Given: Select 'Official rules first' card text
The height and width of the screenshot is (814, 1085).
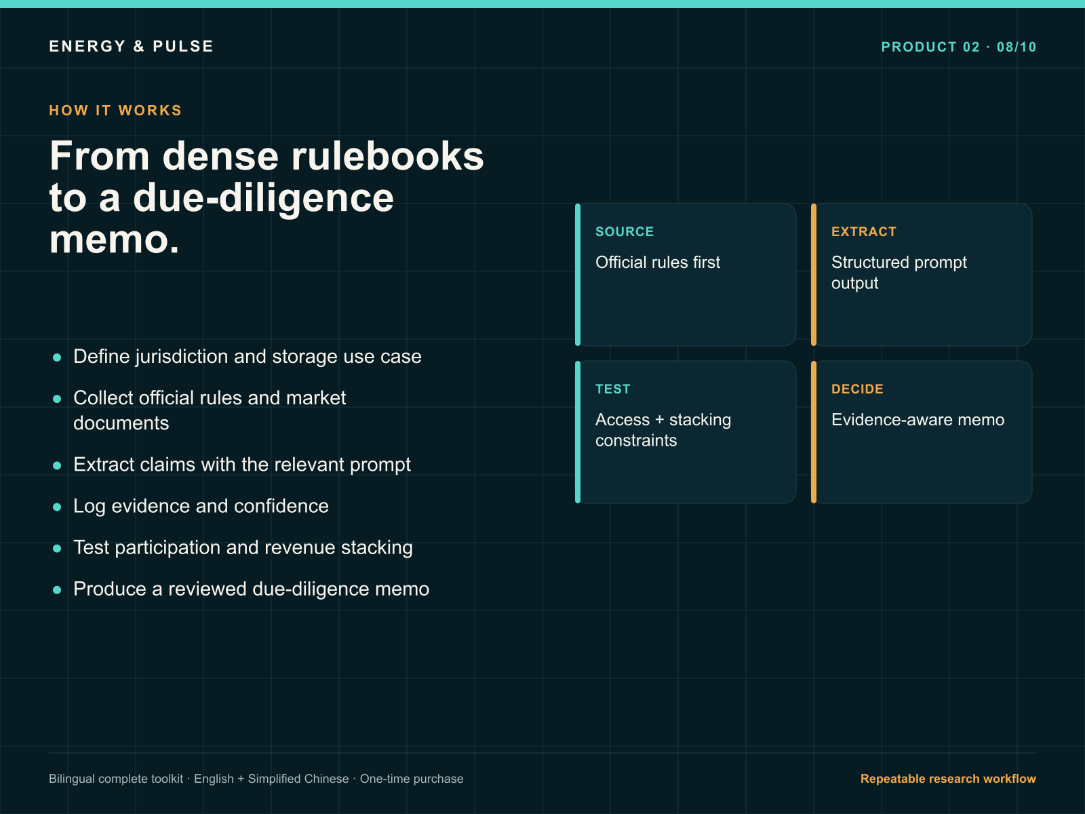Looking at the screenshot, I should 657,262.
